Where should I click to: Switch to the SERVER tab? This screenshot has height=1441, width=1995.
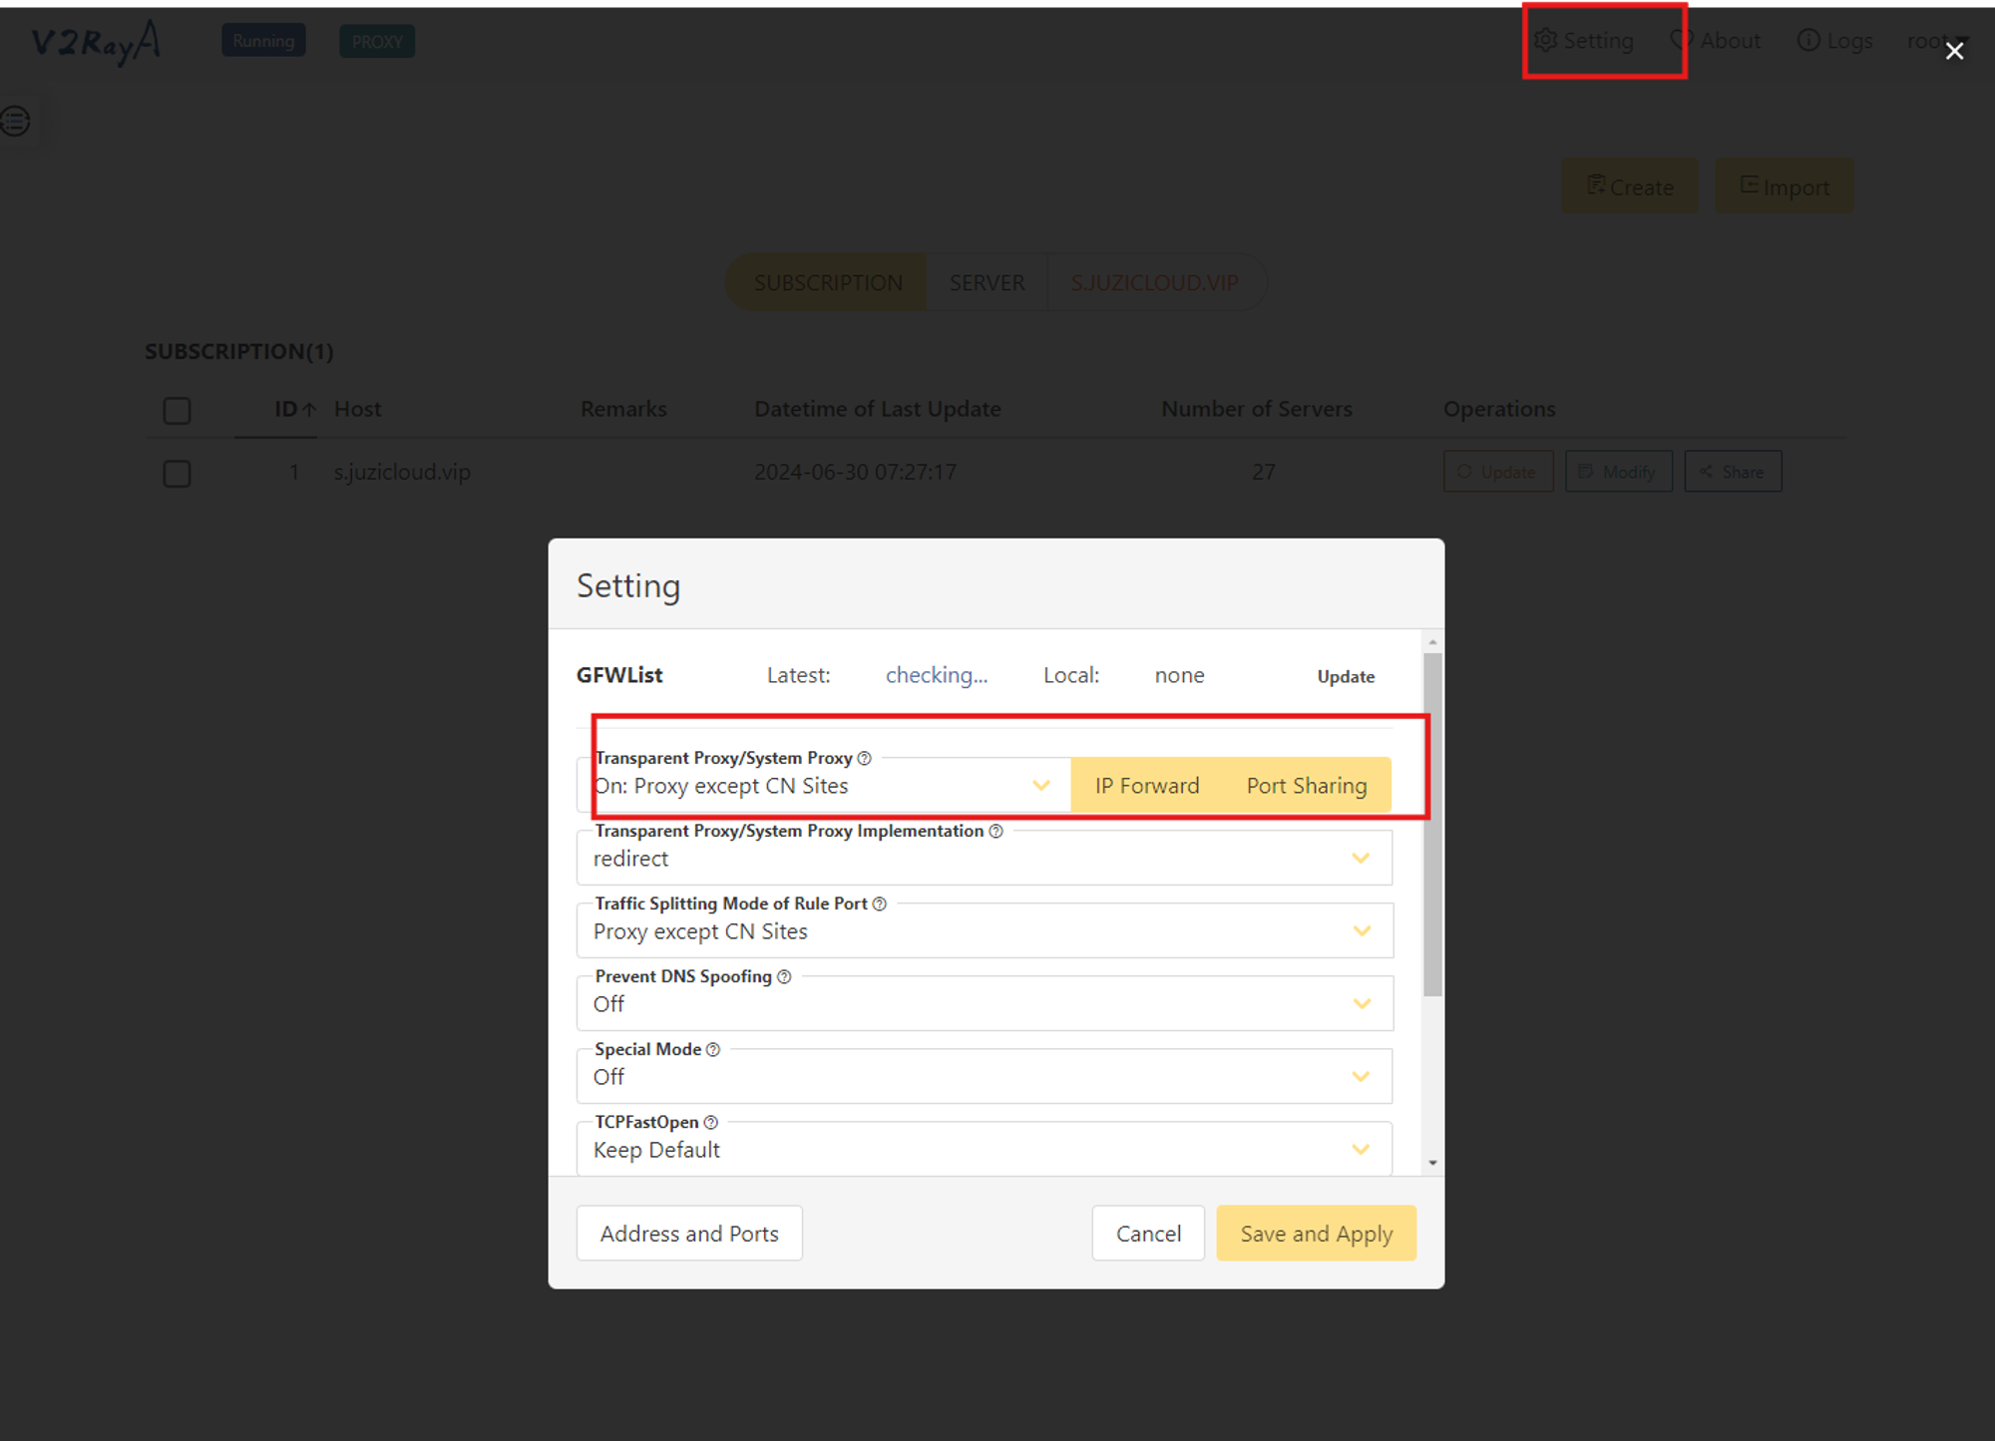[987, 283]
